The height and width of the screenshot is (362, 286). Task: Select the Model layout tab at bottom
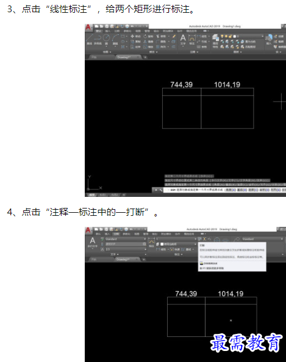(x=92, y=195)
